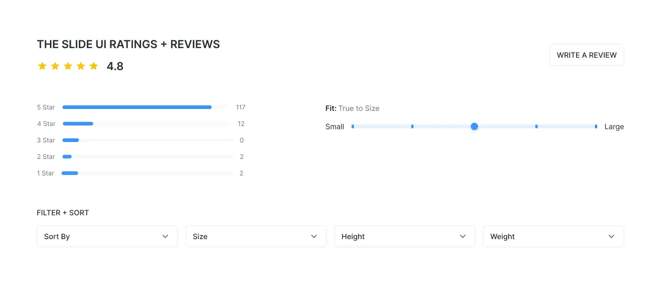This screenshot has width=661, height=284.
Task: Click the Small label of Fit slider
Action: [335, 127]
